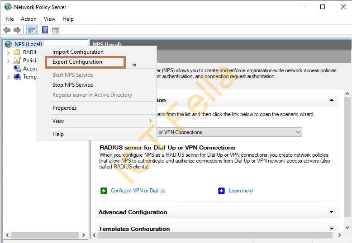The image size is (352, 243).
Task: Click Network Policy Server title bar icon
Action: pyautogui.click(x=8, y=7)
